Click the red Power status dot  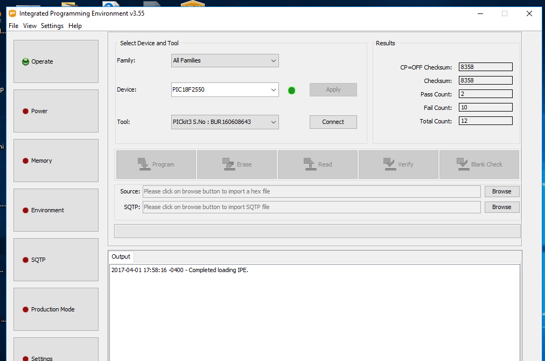point(25,112)
